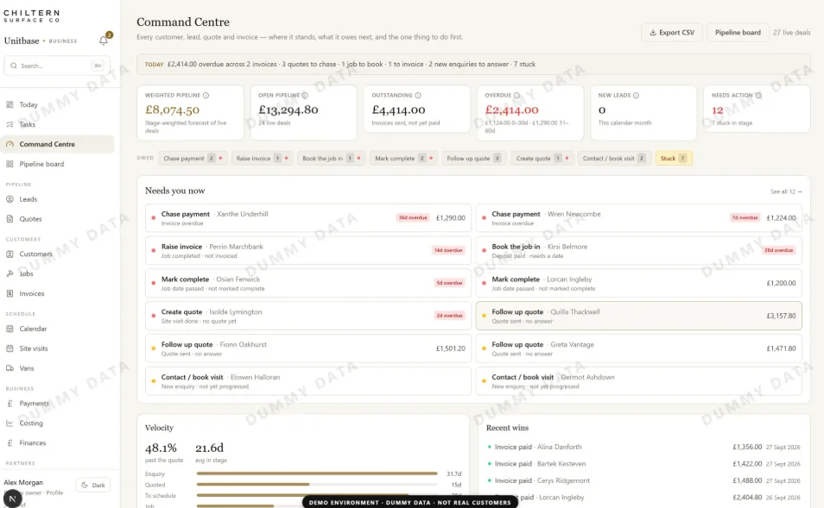This screenshot has width=824, height=508.
Task: Click info icon beside Outstanding
Action: coord(418,96)
